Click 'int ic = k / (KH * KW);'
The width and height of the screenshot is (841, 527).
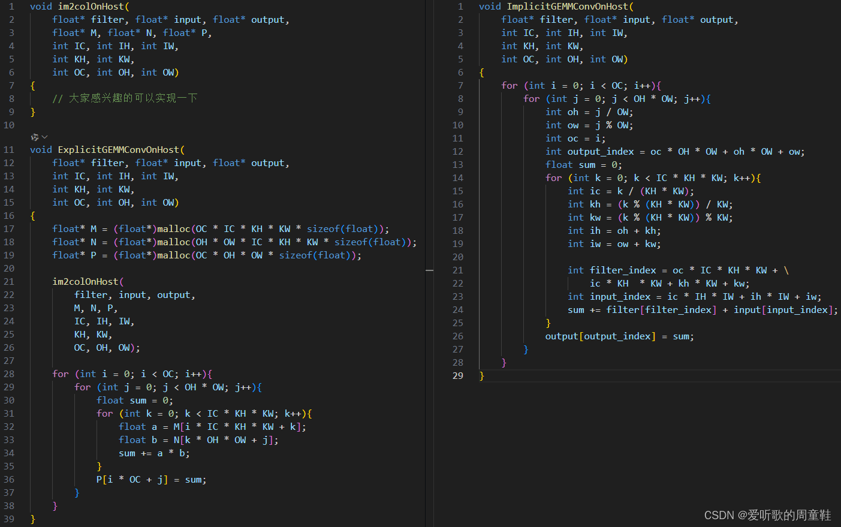tap(631, 191)
